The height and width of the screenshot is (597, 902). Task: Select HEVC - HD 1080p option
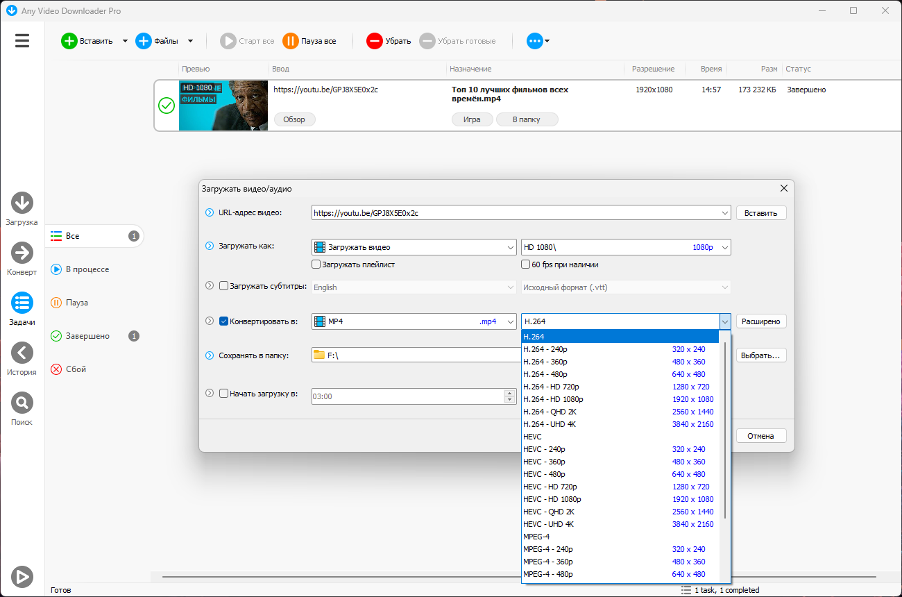(620, 499)
